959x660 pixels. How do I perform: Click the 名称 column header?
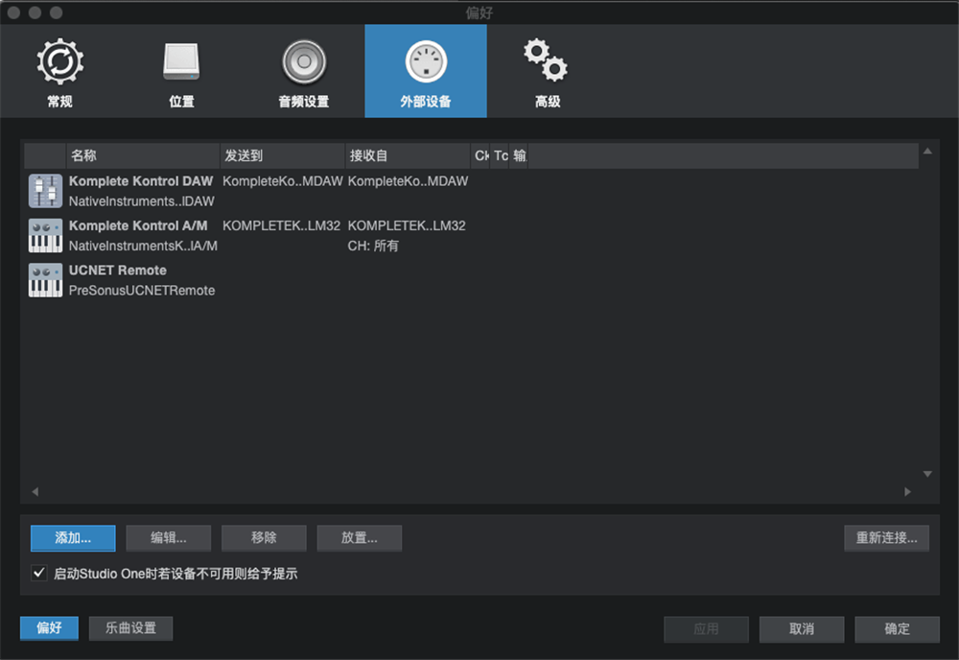point(143,155)
